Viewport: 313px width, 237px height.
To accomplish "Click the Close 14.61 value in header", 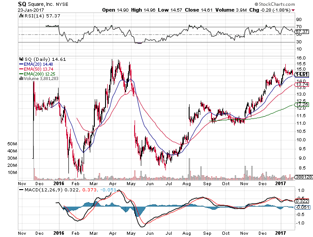I will point(199,10).
